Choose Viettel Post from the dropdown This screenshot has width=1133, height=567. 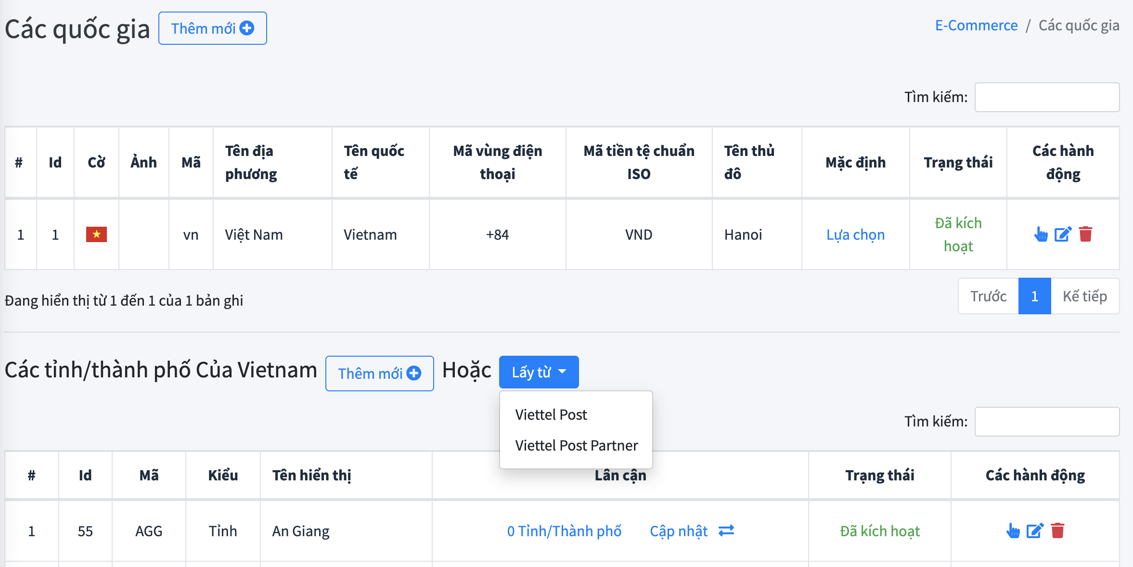[551, 414]
